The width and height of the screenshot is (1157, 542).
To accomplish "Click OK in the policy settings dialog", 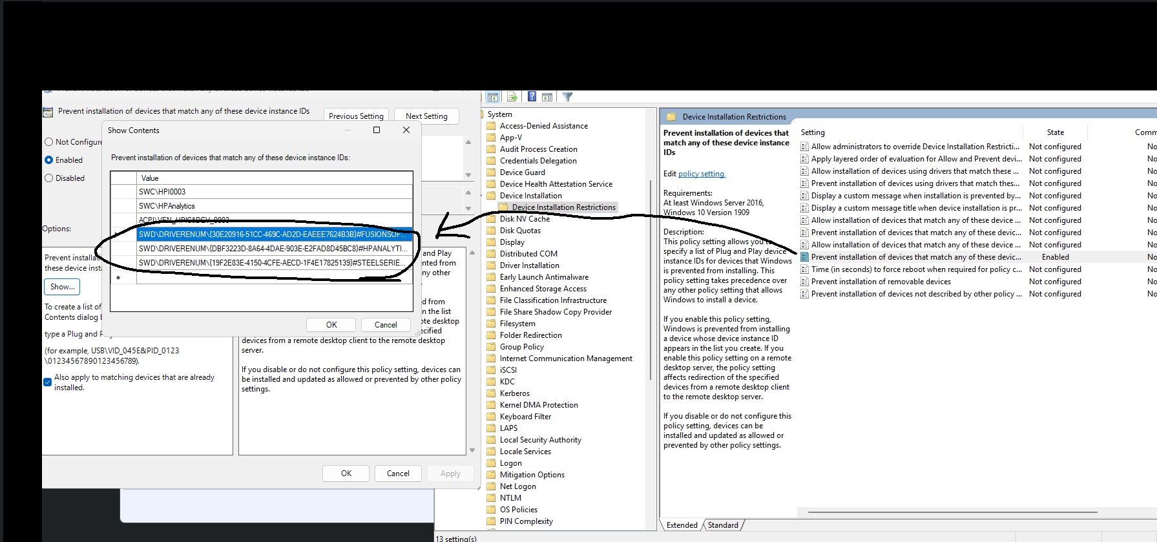I will (346, 474).
